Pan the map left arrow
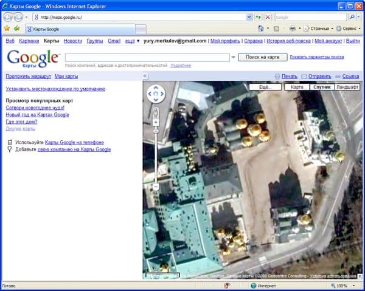 pyautogui.click(x=150, y=94)
